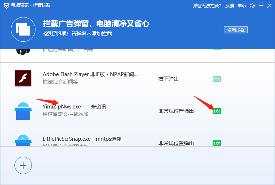Open the 弹窗无法拦截? help link
The width and height of the screenshot is (275, 185).
point(207,5)
